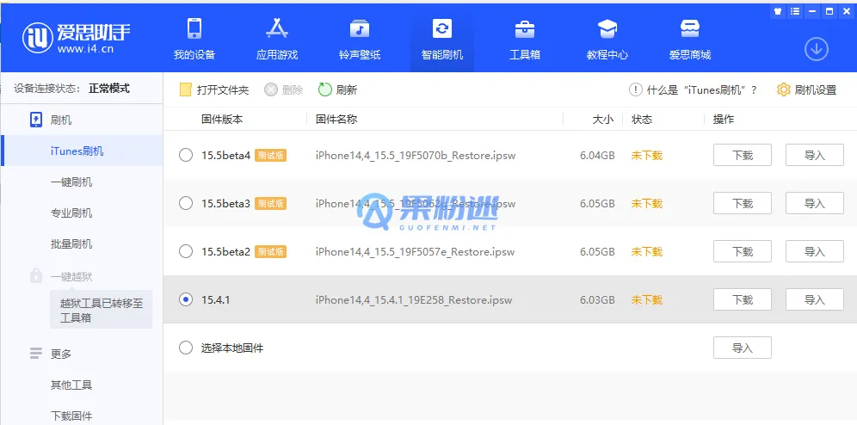Select the 15.4.1 firmware radio button
Screen dimensions: 857x425
(x=186, y=299)
